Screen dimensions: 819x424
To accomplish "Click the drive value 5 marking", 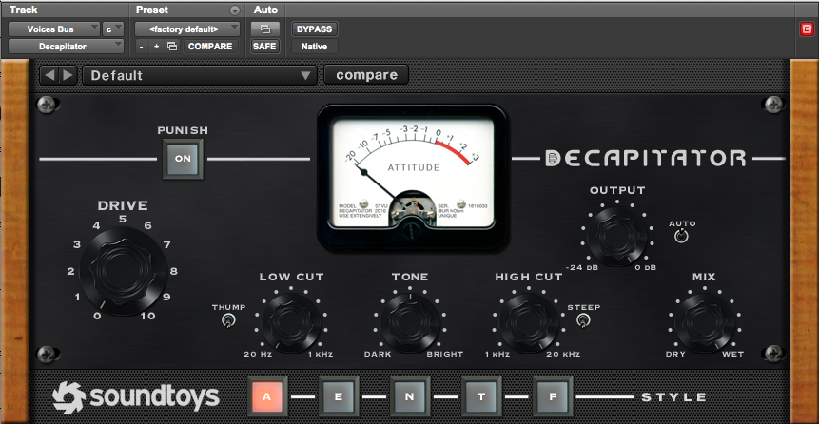I will coord(122,219).
